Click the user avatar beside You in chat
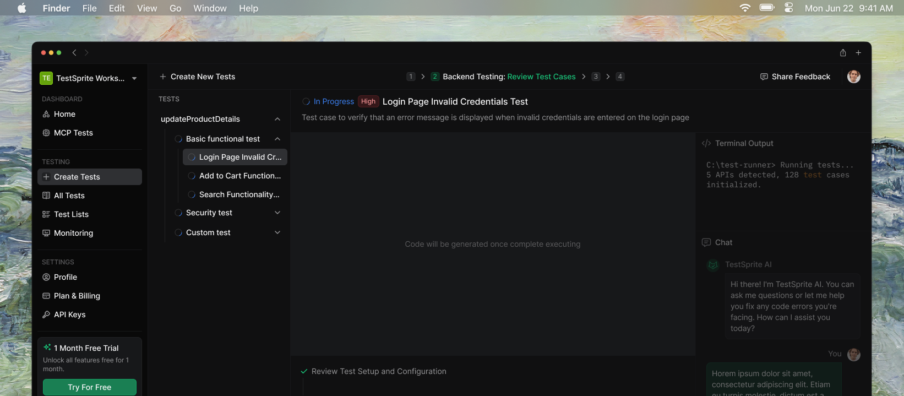 coord(854,355)
